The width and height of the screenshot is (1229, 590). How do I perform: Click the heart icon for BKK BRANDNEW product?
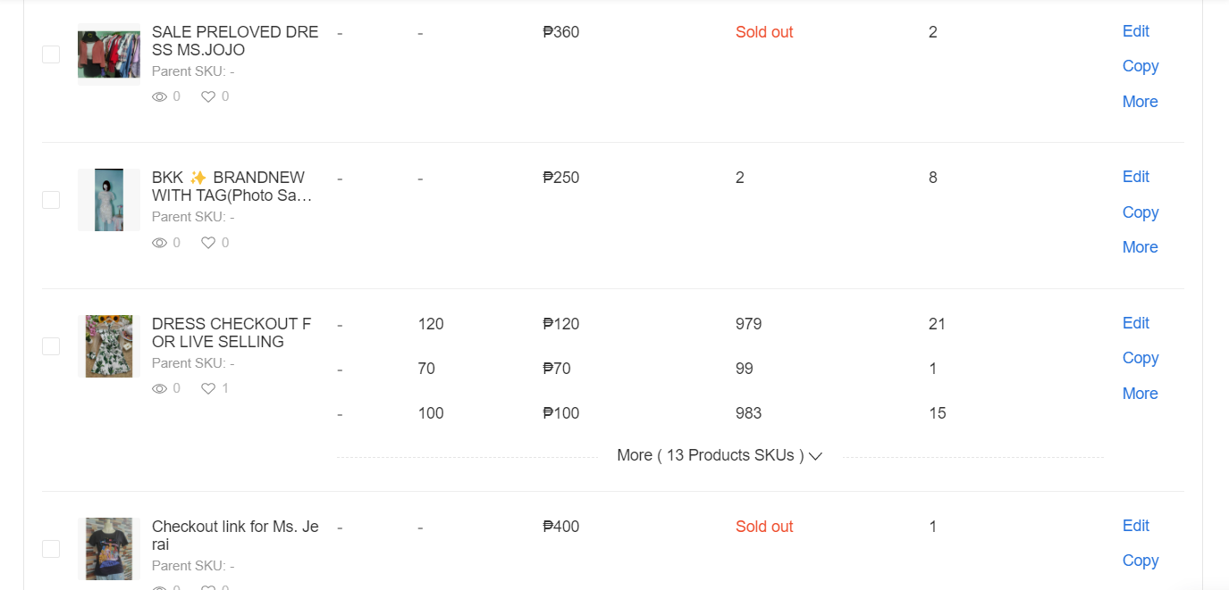(x=208, y=243)
